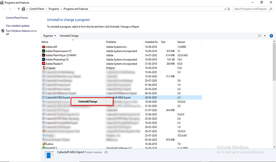276x162 pixels.
Task: Click the search magnifier icon
Action: [271, 9]
